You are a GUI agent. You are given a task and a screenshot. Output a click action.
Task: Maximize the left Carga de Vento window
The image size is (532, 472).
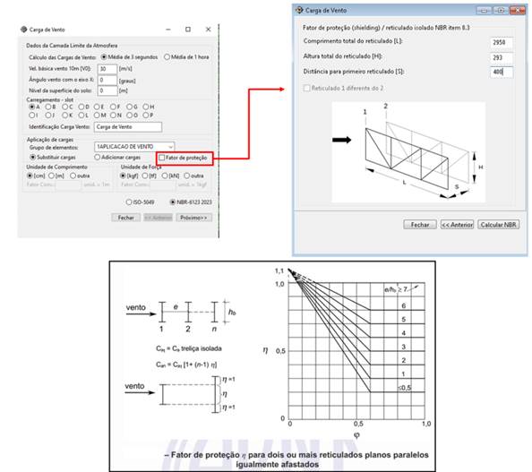pyautogui.click(x=188, y=30)
